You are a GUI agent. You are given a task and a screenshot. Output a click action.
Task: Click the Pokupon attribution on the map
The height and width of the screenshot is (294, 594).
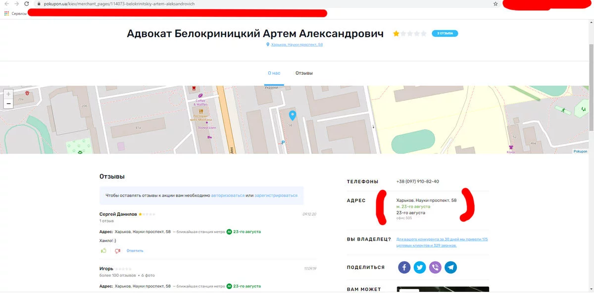580,151
